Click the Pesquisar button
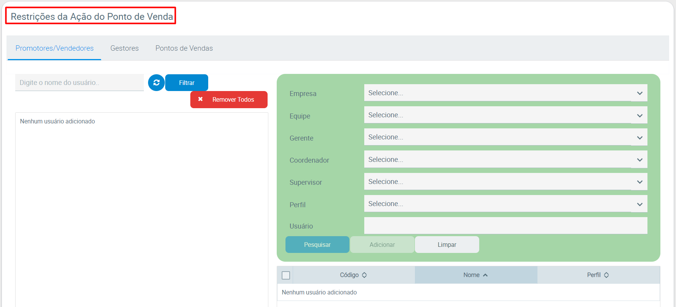The image size is (676, 307). click(x=317, y=245)
